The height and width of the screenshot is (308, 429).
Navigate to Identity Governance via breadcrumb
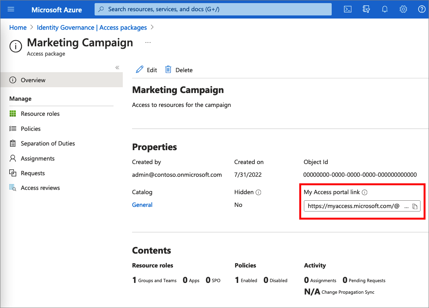coord(92,27)
